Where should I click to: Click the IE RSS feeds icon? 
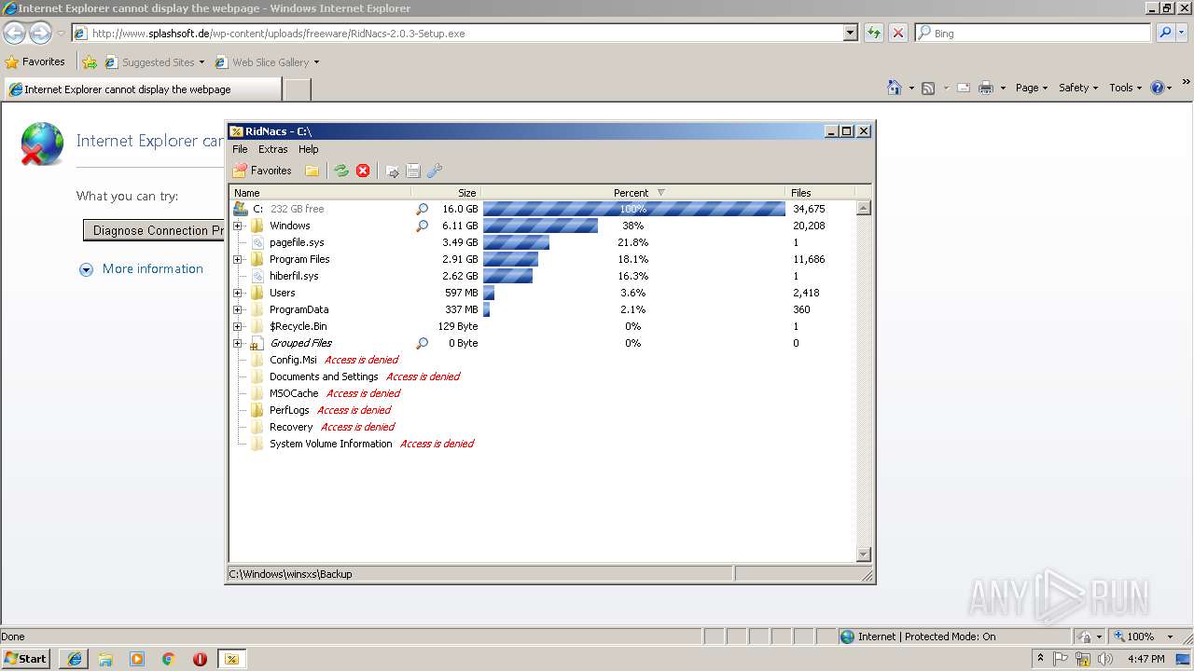[928, 88]
